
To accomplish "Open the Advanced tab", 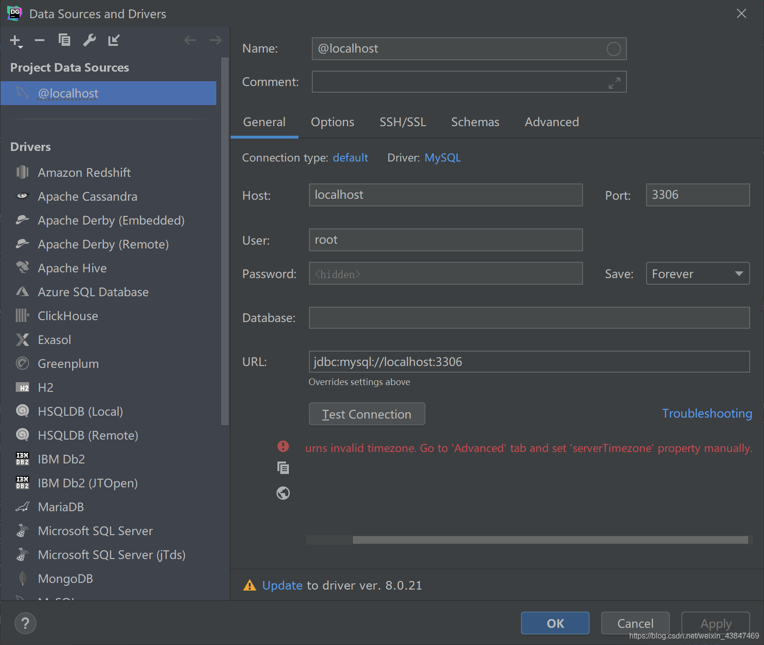I will [x=552, y=122].
